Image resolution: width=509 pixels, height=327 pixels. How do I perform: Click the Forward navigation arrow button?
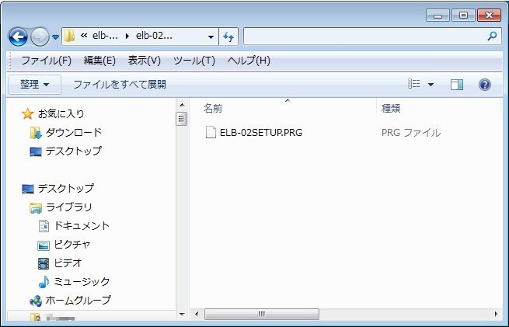coord(40,36)
